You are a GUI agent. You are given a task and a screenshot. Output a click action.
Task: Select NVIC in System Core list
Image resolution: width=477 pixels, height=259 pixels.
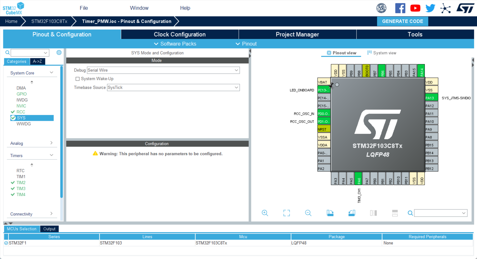coord(21,106)
